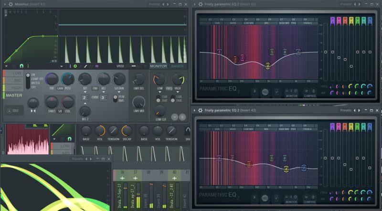Select purple double-line icon in Maximus toolbar

coord(97,66)
